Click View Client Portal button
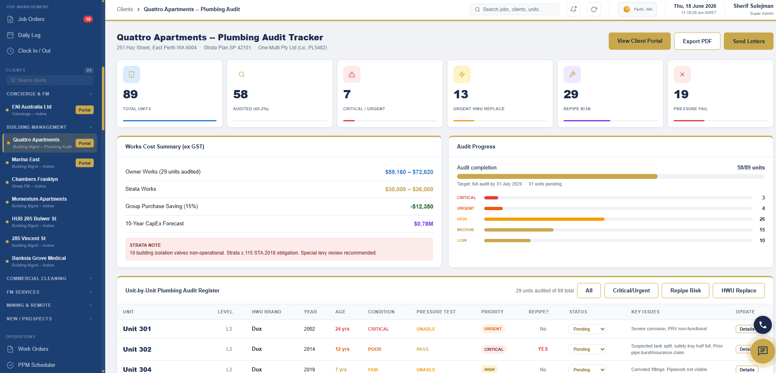The width and height of the screenshot is (776, 373). point(640,41)
